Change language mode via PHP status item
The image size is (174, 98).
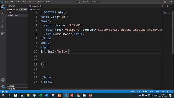coord(163,92)
